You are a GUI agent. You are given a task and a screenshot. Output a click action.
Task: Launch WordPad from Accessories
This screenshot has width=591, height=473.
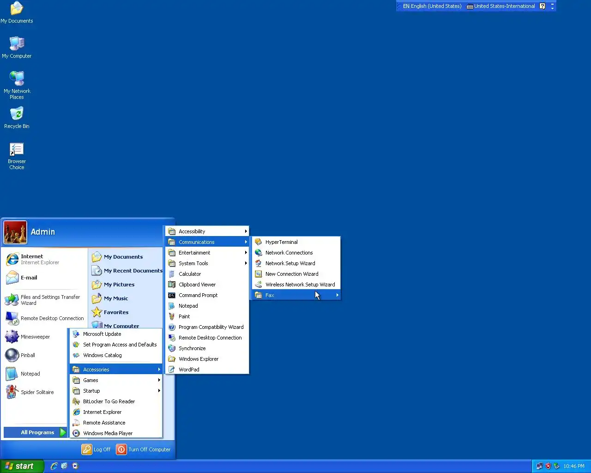[x=207, y=370]
